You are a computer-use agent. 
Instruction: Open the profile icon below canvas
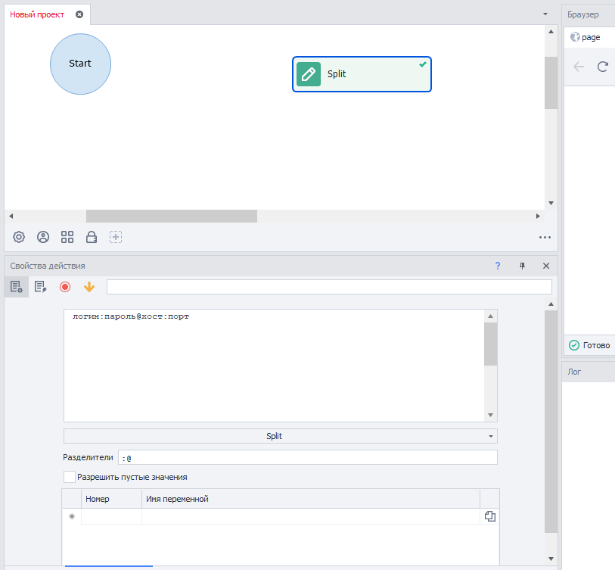click(43, 237)
